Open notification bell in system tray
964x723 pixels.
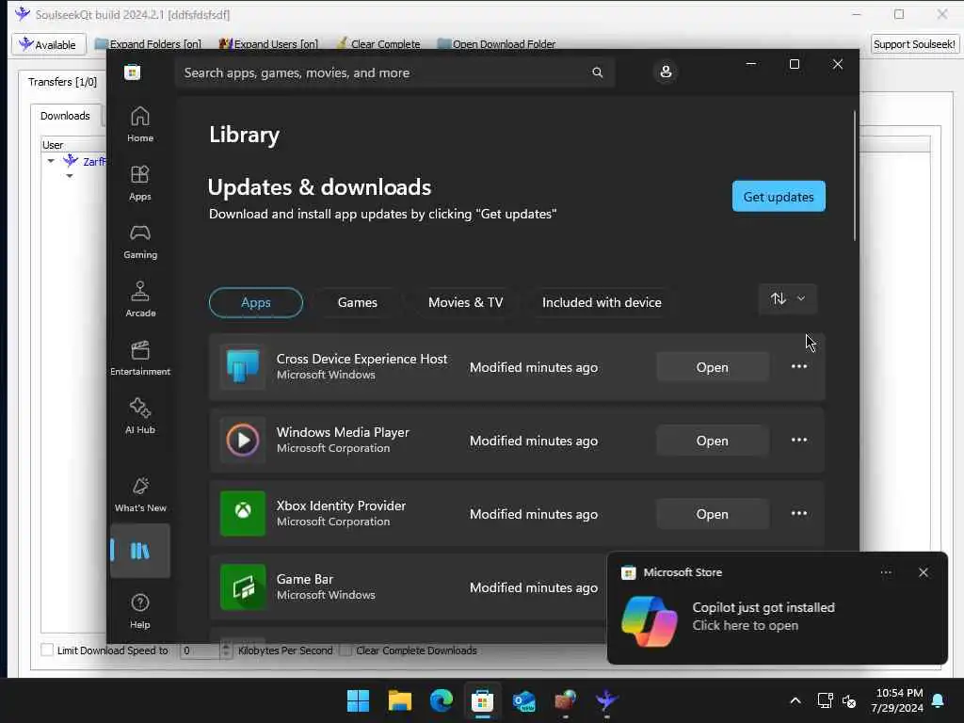tap(939, 700)
